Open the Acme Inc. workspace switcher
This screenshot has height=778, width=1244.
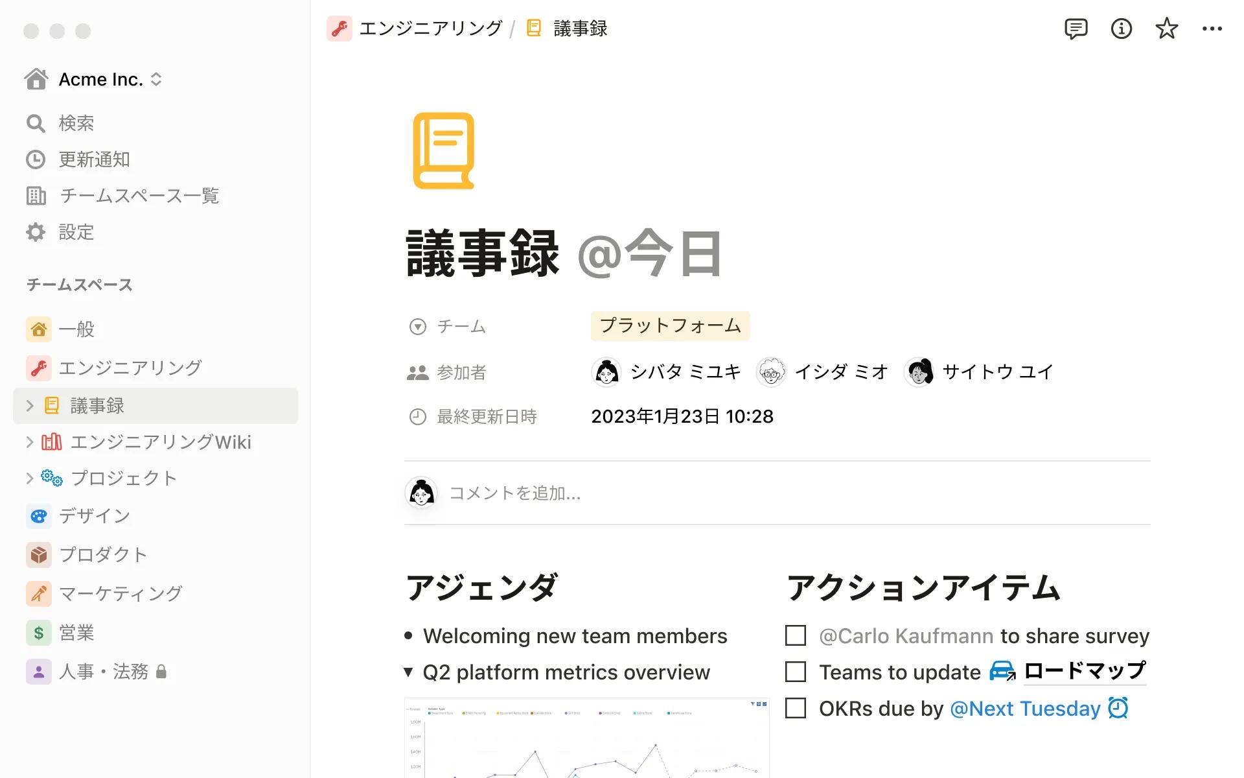(x=100, y=79)
